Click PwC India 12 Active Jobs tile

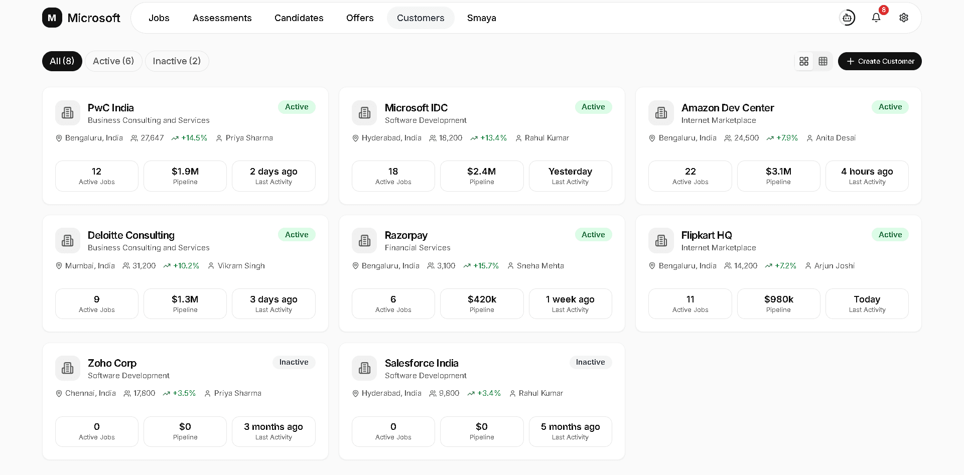[x=97, y=176]
